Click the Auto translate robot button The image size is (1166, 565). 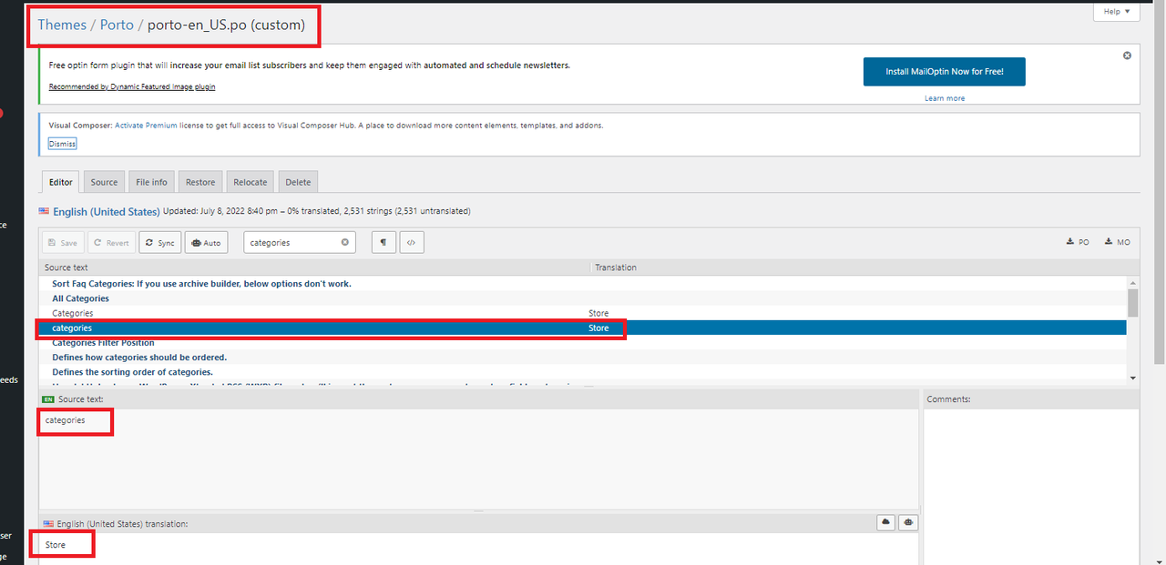point(207,243)
